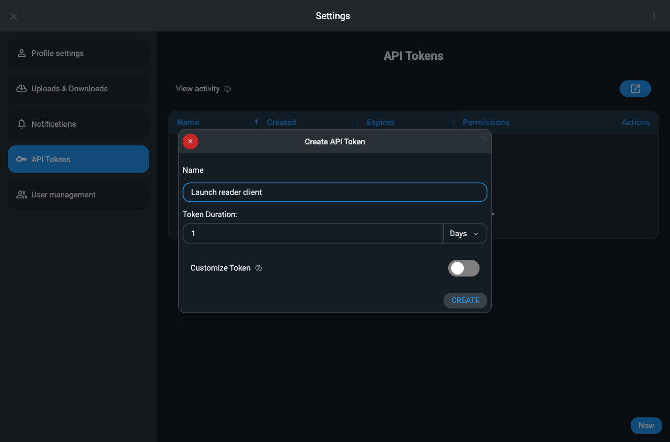The height and width of the screenshot is (442, 670).
Task: Open the three-dot menu in Settings header
Action: [x=654, y=16]
